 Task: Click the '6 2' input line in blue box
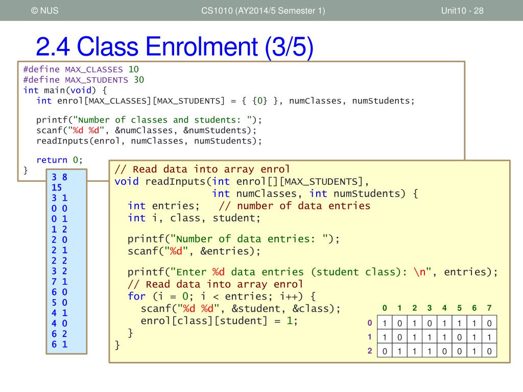pyautogui.click(x=59, y=334)
